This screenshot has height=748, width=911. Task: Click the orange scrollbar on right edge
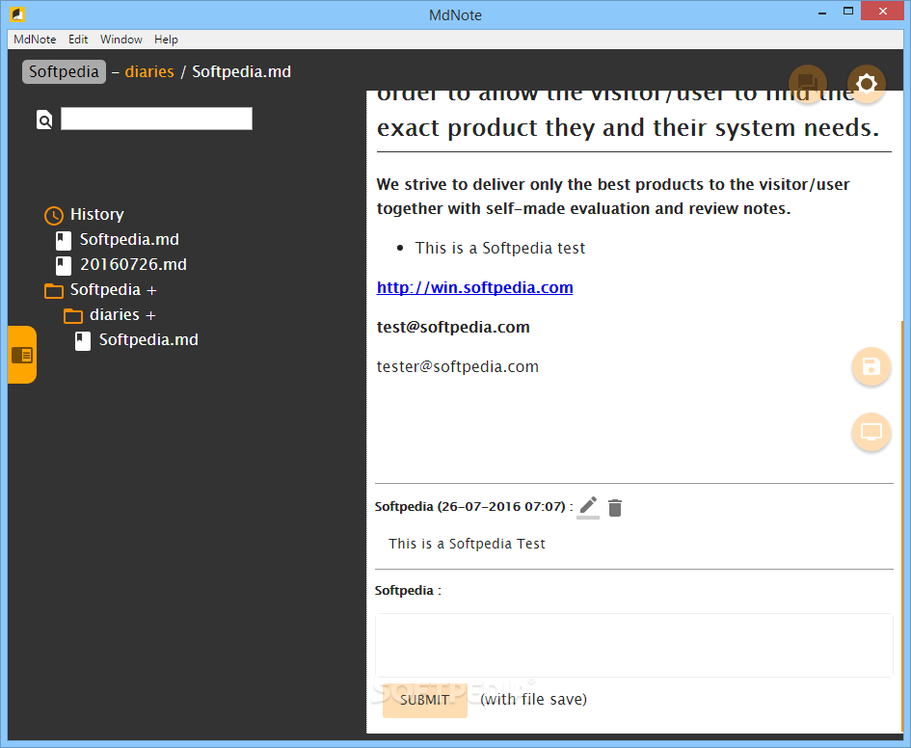(x=902, y=525)
